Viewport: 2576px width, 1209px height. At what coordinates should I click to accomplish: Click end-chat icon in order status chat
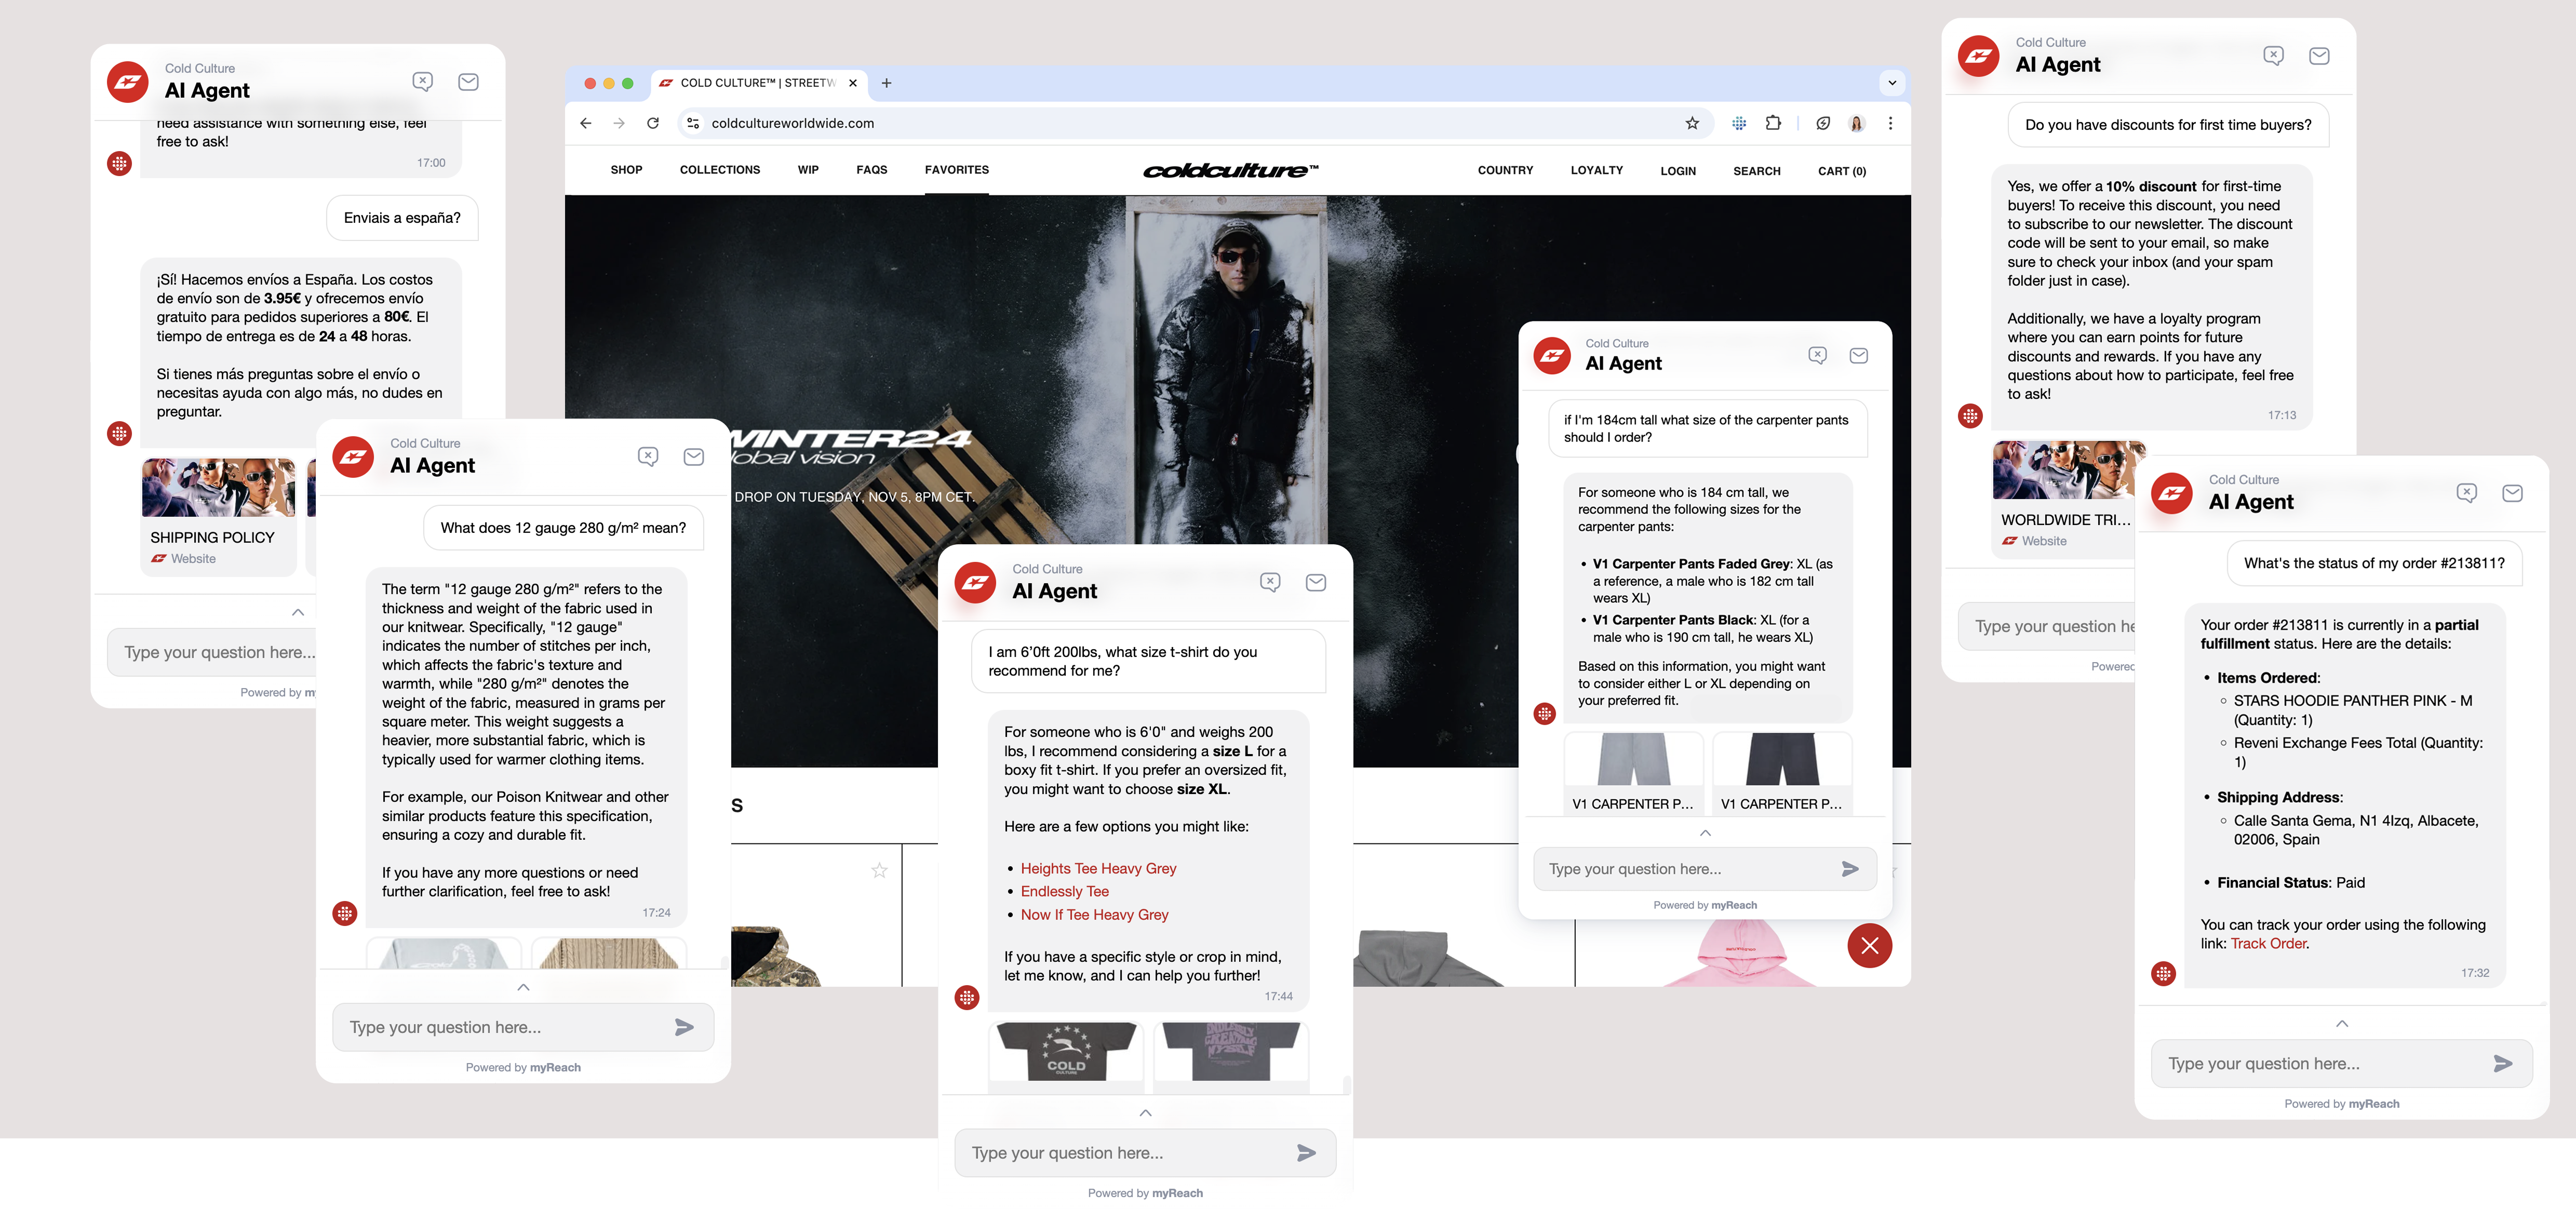(2466, 493)
